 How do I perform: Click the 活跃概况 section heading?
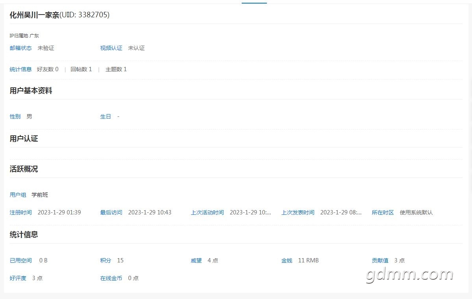point(24,169)
